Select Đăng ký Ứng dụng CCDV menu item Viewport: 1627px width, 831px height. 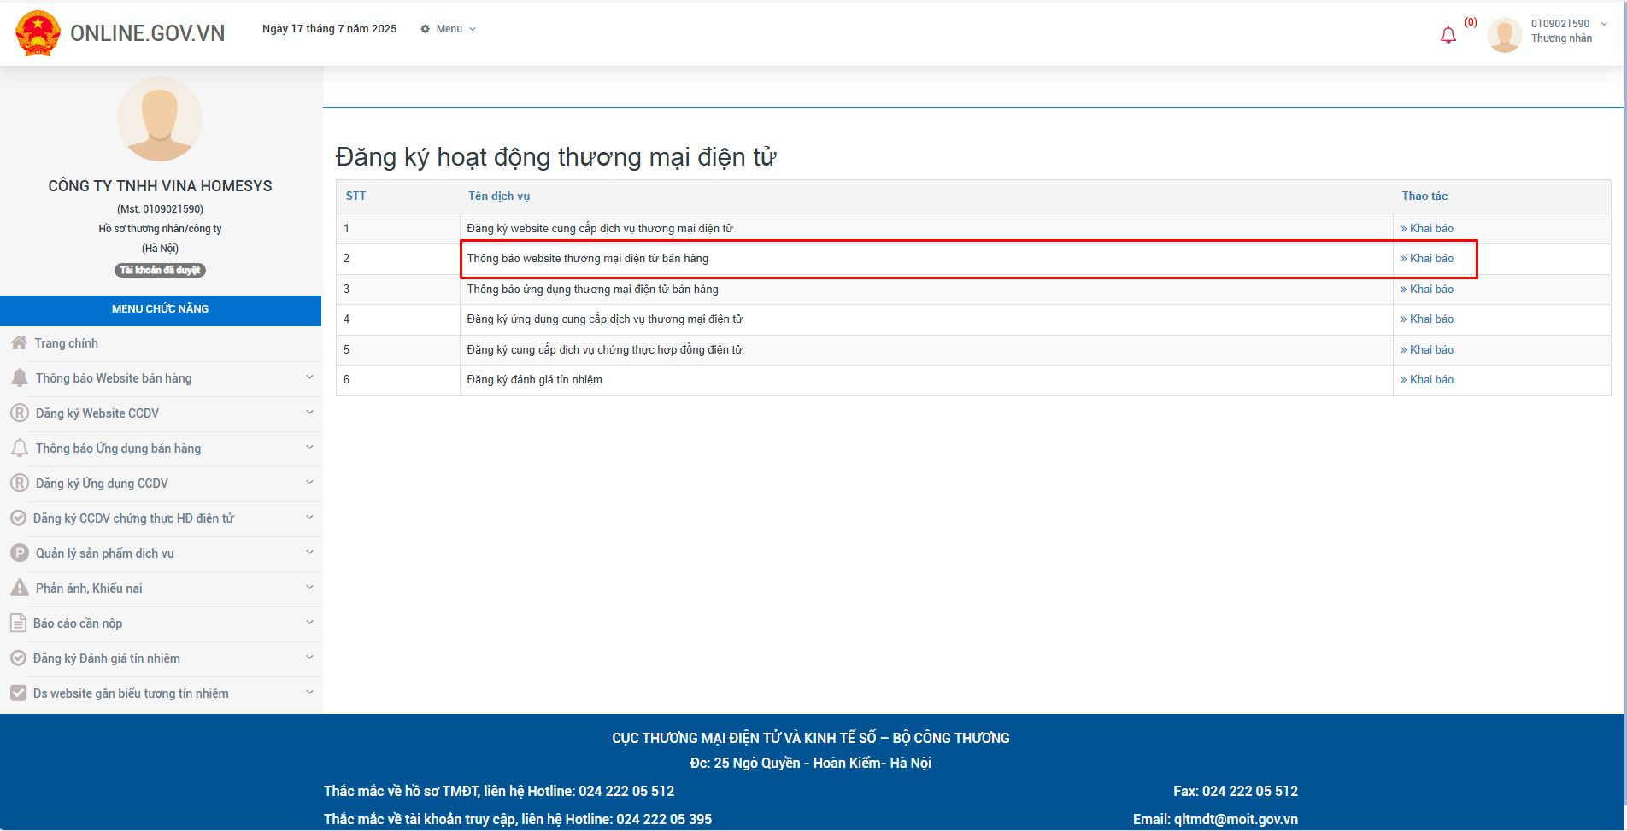102,483
